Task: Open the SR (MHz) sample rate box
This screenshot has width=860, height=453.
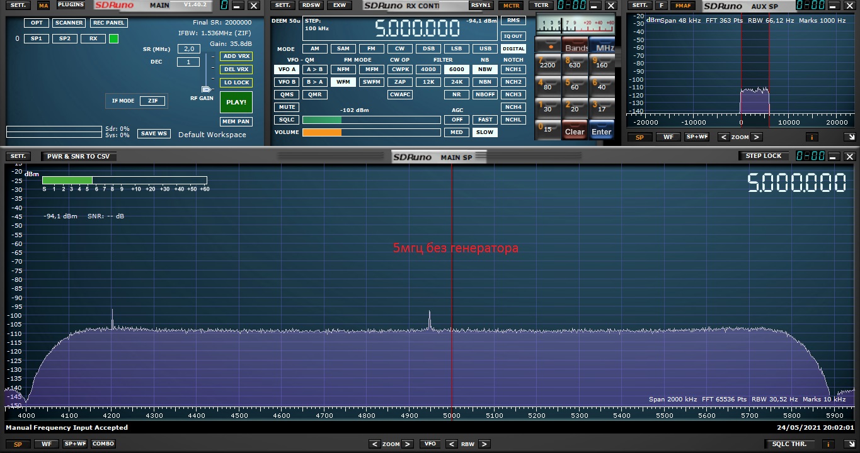Action: (x=188, y=49)
